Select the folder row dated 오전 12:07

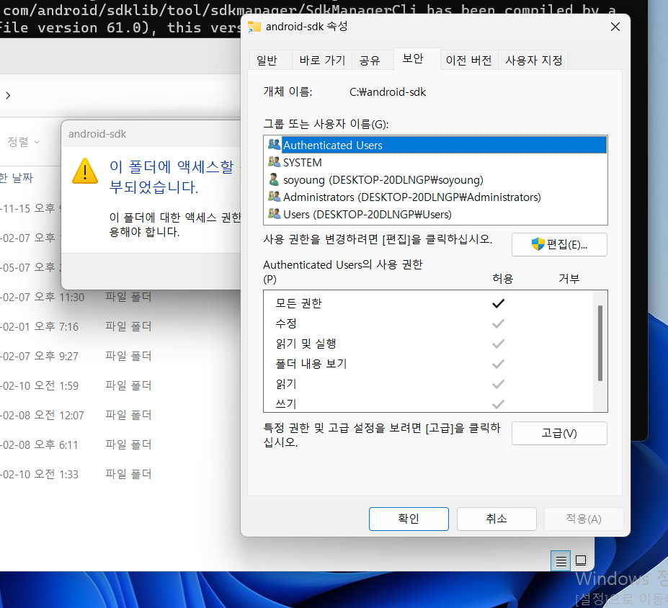(x=120, y=415)
